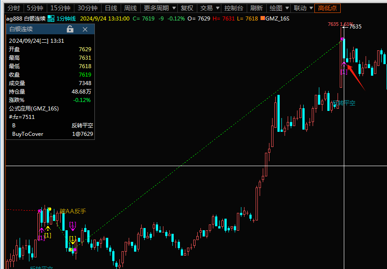Click the 反转平空 value in panel
The height and width of the screenshot is (269, 387).
pos(82,125)
